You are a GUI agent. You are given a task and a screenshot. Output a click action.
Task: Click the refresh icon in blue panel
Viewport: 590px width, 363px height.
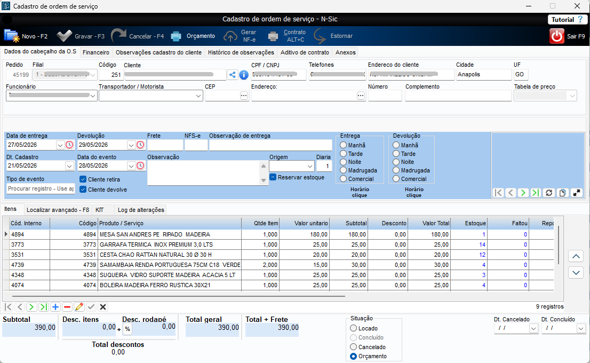coord(549,193)
